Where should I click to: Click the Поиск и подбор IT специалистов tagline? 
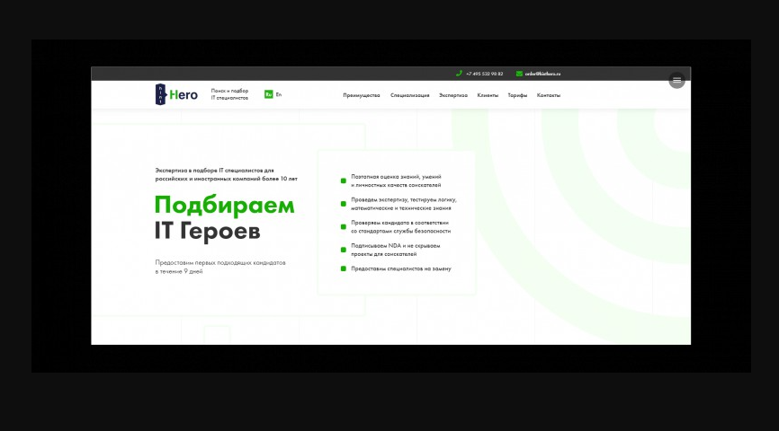coord(229,94)
